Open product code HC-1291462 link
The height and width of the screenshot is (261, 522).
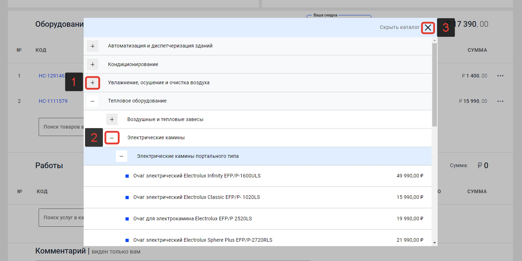coord(53,76)
